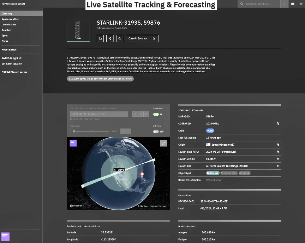This screenshot has height=243, width=305.
Task: Click the NORAD ID value 59876
Action: [x=210, y=116]
